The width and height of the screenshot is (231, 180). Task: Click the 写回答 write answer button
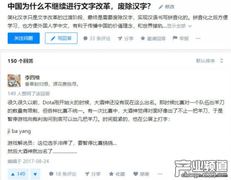pos(61,38)
